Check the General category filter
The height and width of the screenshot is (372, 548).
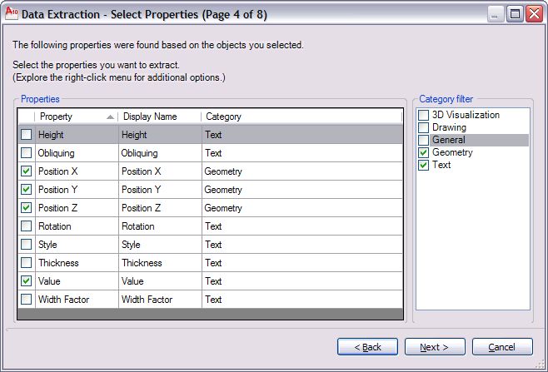(x=424, y=140)
